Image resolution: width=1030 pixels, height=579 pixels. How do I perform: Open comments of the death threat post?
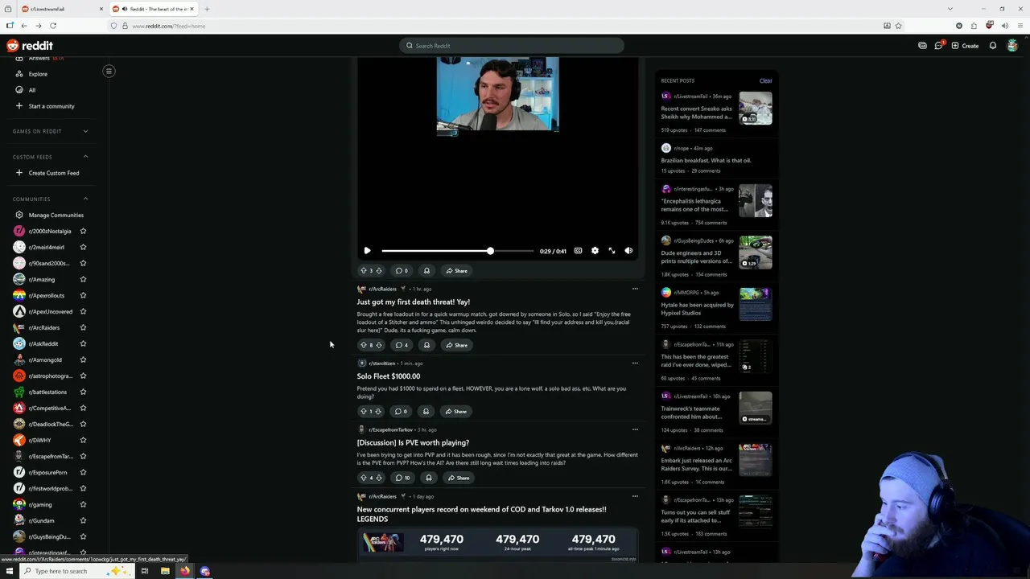click(402, 345)
